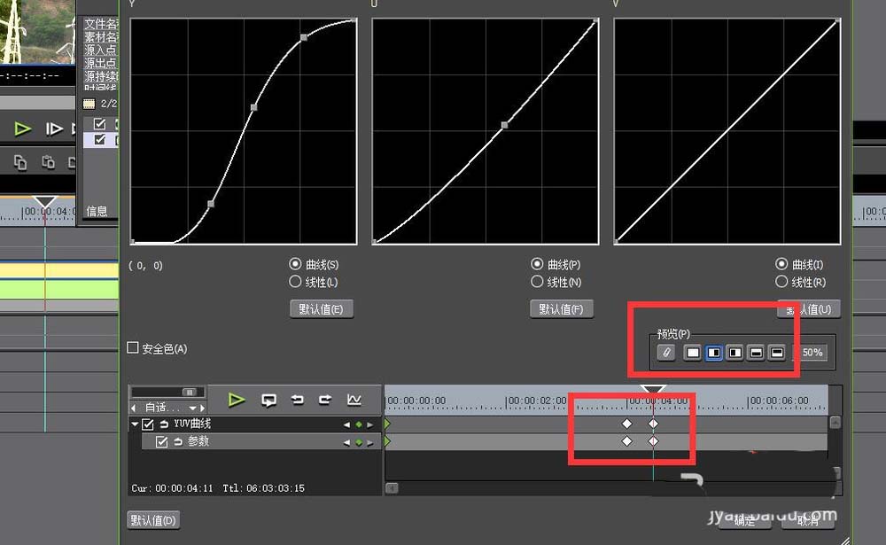This screenshot has height=545, width=886.
Task: Select the 线性(L) radio under the Y curve
Action: [x=295, y=282]
